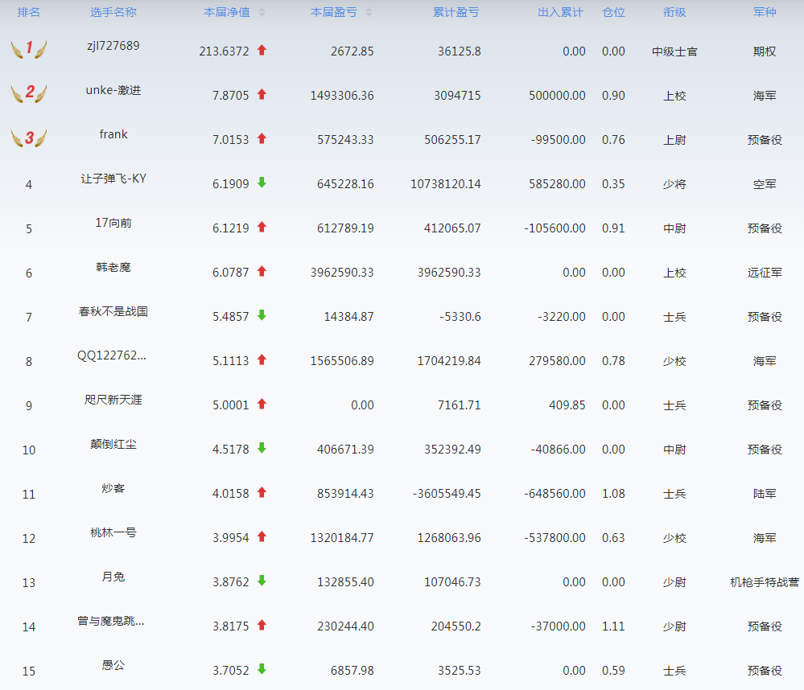Click the 本届净值 column header label
The width and height of the screenshot is (804, 690).
pyautogui.click(x=227, y=12)
